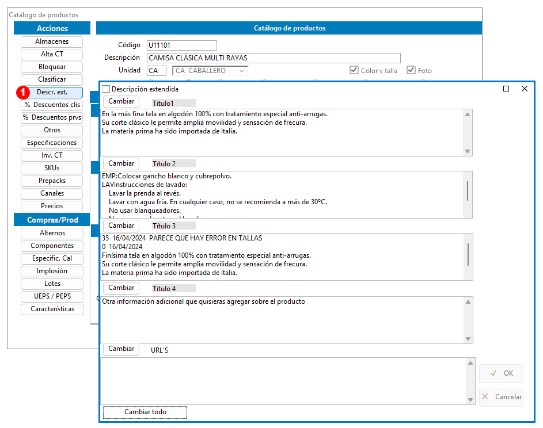Image resolution: width=543 pixels, height=428 pixels.
Task: Click the Título 3 label field
Action: coord(173,226)
